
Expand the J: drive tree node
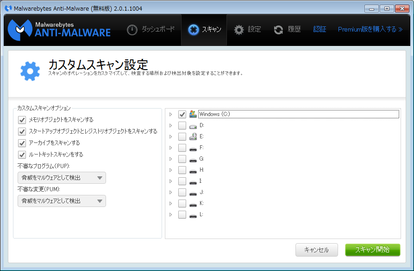[x=171, y=192]
